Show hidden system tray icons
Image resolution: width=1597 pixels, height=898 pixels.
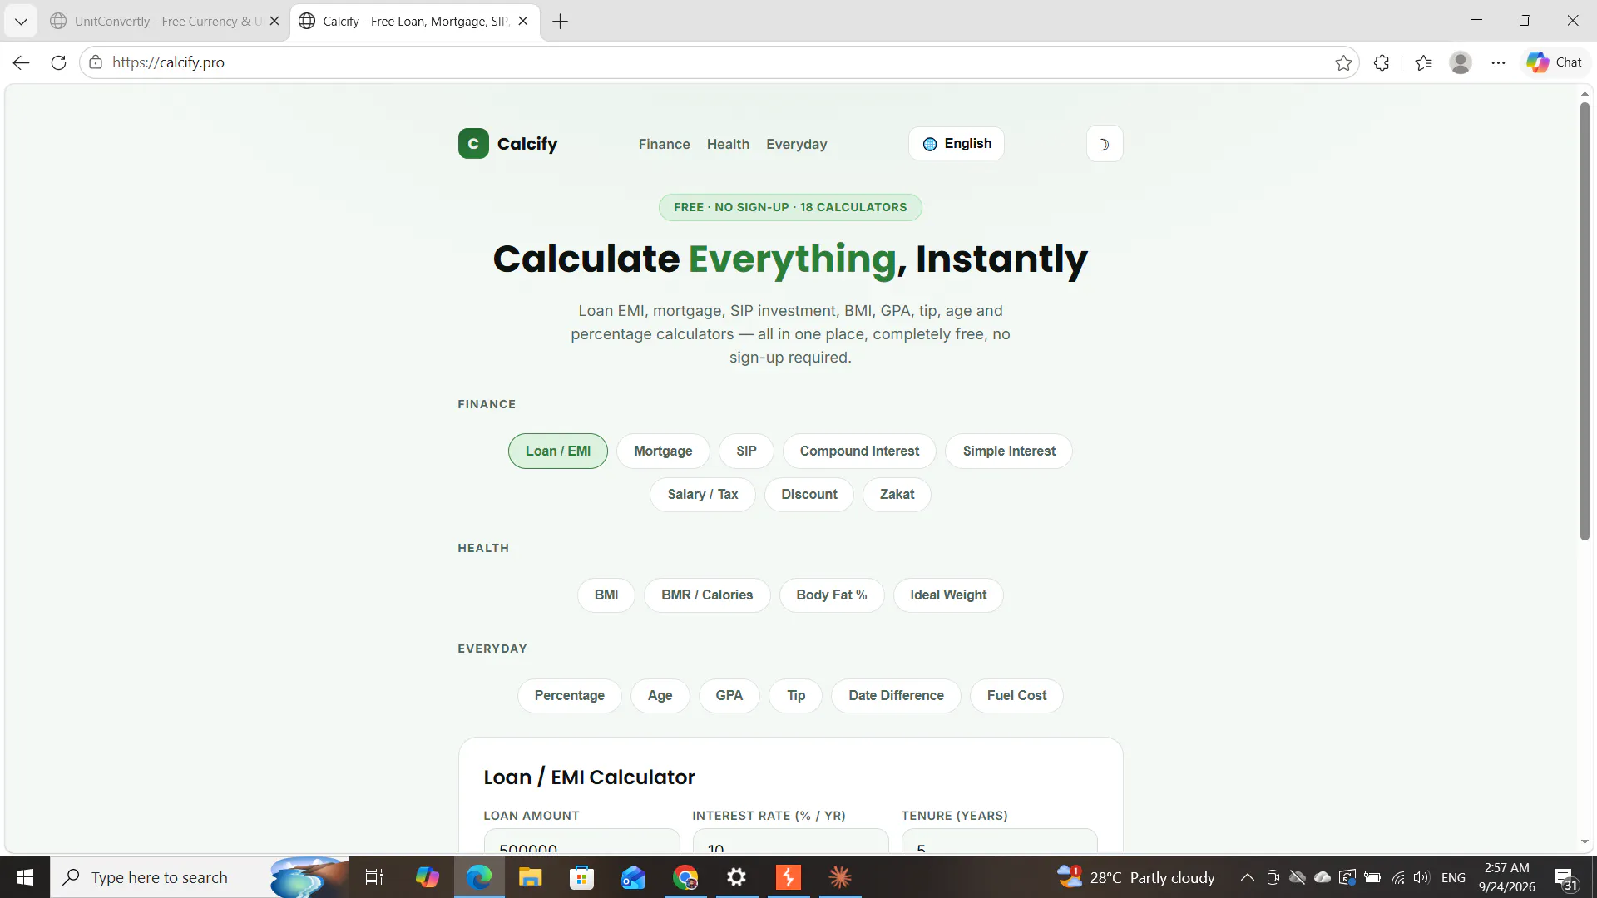1247,877
